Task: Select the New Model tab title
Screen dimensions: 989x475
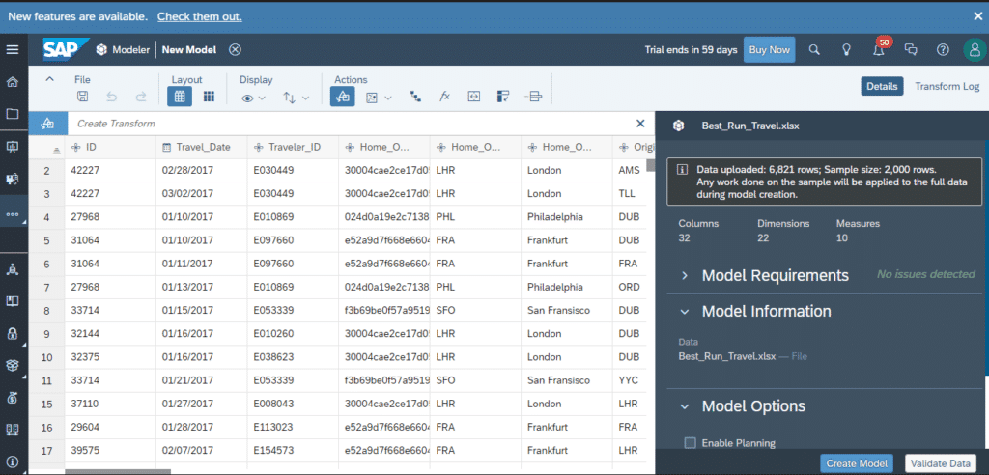Action: tap(189, 50)
